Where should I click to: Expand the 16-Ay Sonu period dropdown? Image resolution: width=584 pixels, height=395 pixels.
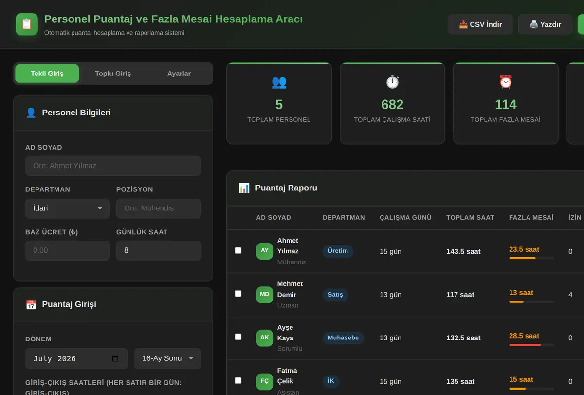click(167, 358)
